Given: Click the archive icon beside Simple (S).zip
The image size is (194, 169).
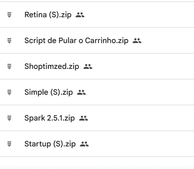Looking at the screenshot, I should pyautogui.click(x=9, y=92).
